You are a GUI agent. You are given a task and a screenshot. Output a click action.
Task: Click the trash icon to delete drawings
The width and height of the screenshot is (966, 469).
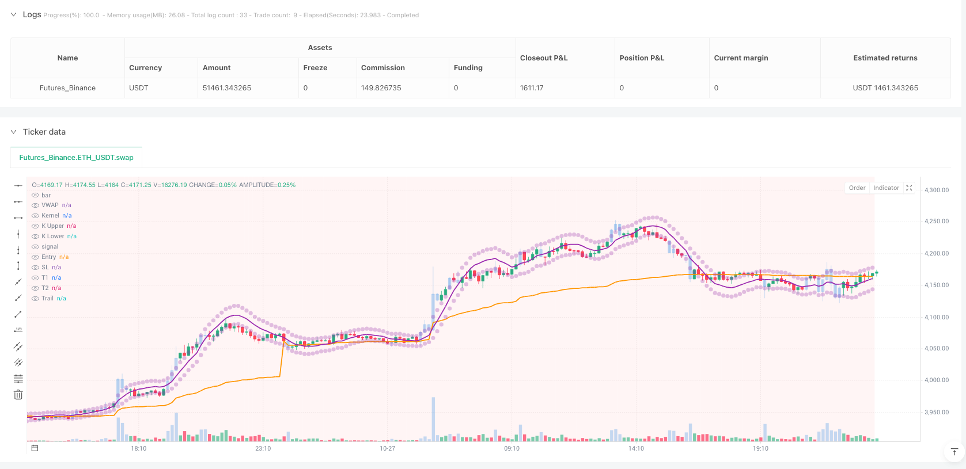(18, 395)
